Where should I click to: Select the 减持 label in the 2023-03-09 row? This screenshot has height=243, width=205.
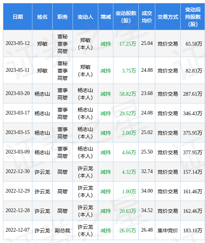tap(106, 152)
